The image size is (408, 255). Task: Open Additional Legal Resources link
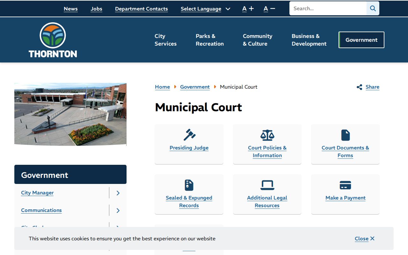[267, 202]
